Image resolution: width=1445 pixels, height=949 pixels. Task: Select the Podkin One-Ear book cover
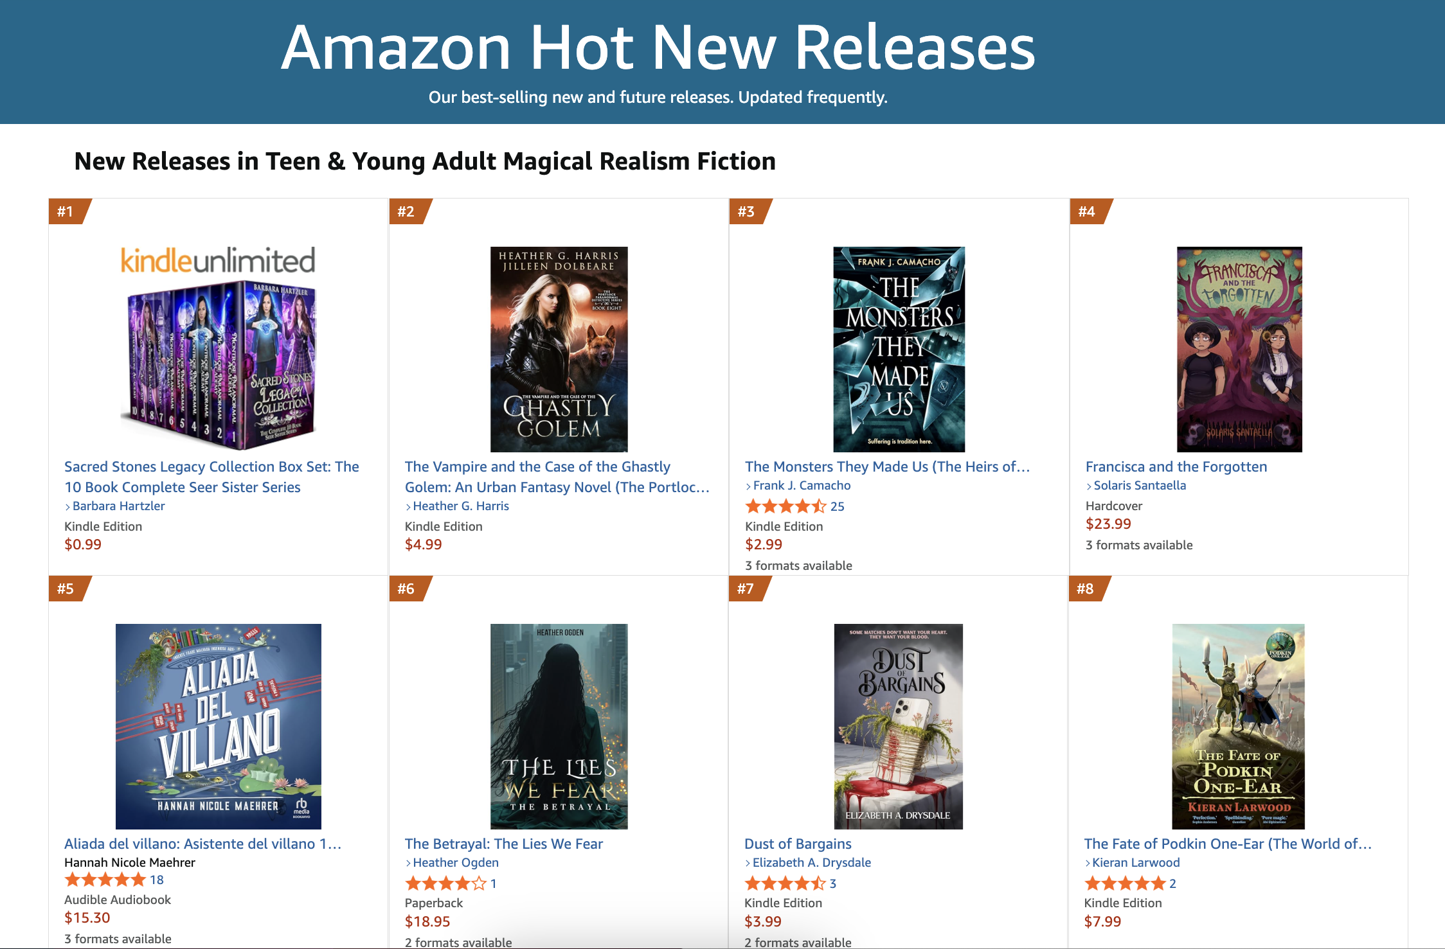pos(1238,726)
